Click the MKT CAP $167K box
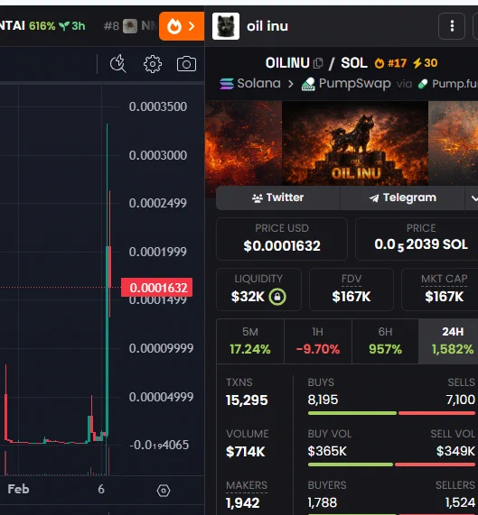 (x=440, y=290)
